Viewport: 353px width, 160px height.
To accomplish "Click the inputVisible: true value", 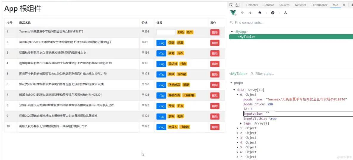I will pos(273,118).
